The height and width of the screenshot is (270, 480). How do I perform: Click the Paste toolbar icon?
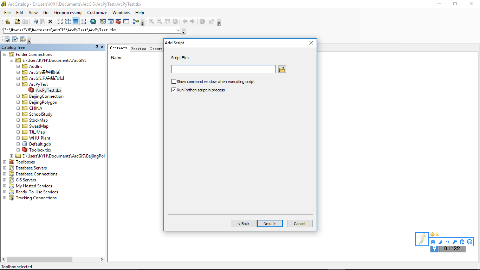tap(43, 21)
